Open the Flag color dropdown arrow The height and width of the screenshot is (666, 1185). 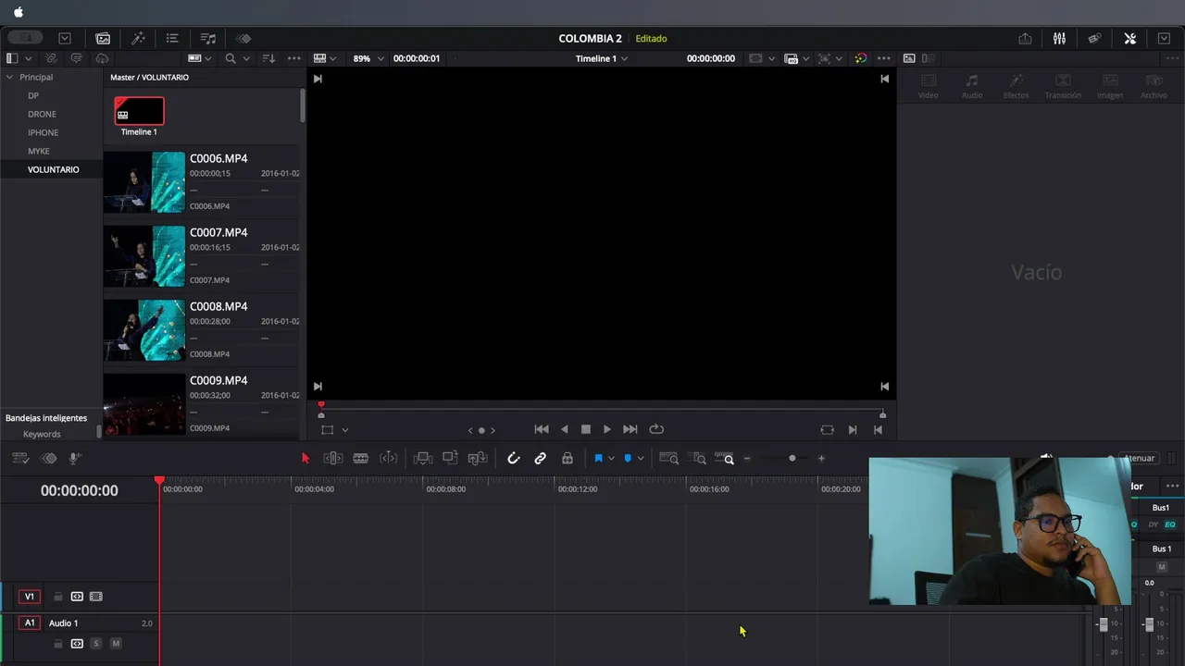pyautogui.click(x=611, y=458)
